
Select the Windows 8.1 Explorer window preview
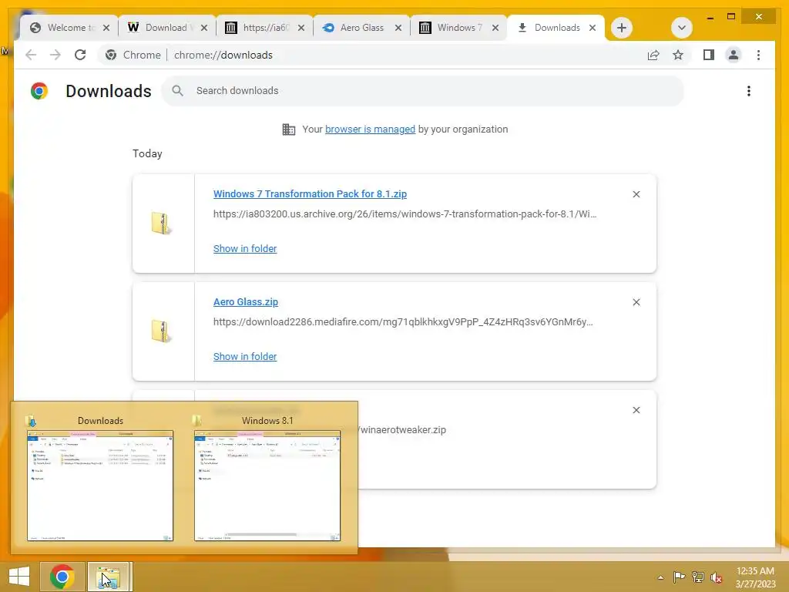(267, 486)
